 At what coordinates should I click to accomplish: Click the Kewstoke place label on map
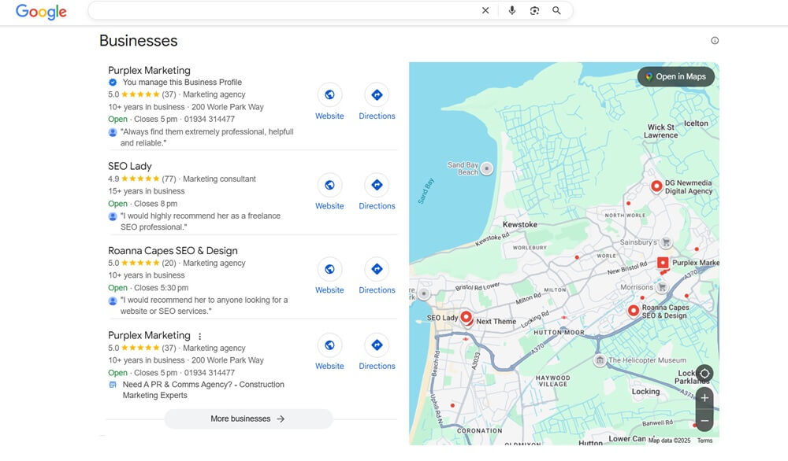pos(520,225)
